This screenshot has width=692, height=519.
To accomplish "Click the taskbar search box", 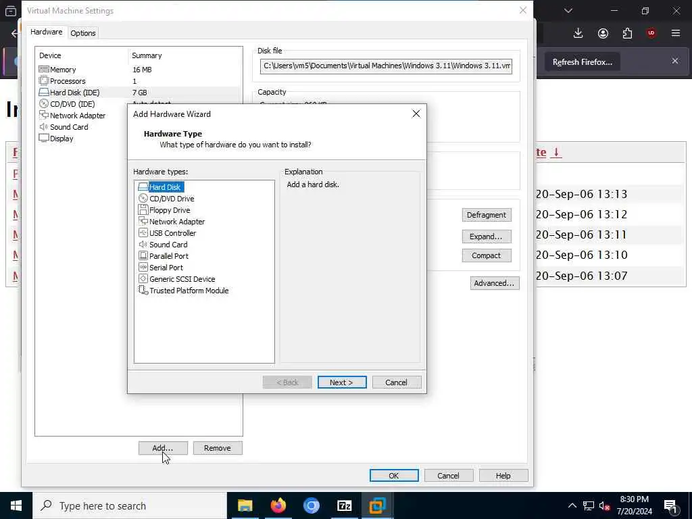I will point(130,505).
